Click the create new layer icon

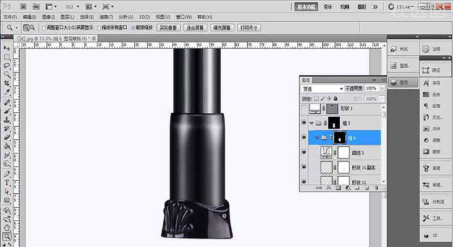pos(367,188)
